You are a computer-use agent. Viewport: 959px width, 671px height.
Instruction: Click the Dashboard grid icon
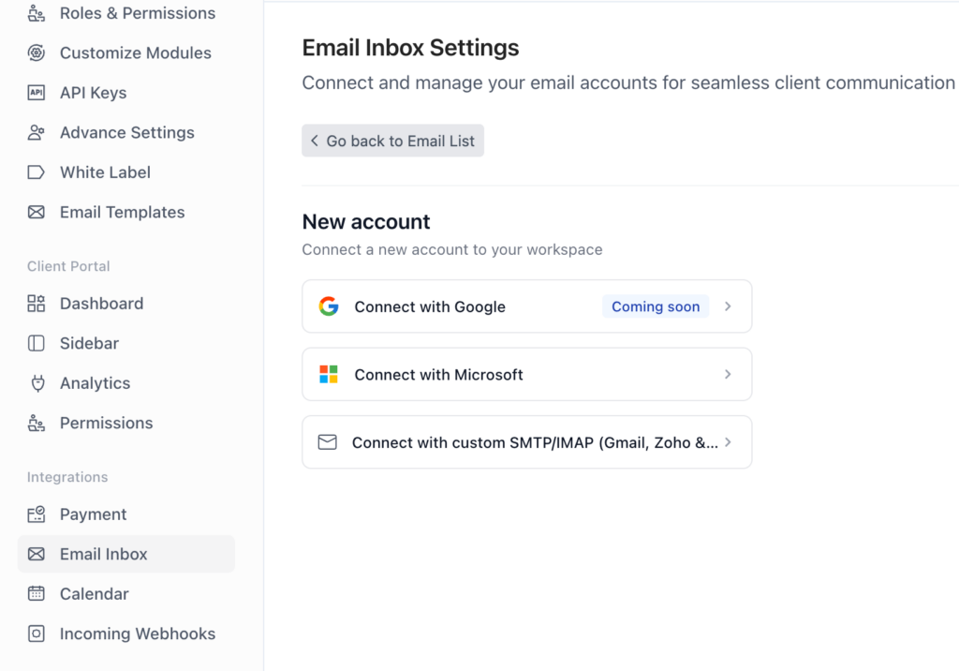[x=35, y=303]
